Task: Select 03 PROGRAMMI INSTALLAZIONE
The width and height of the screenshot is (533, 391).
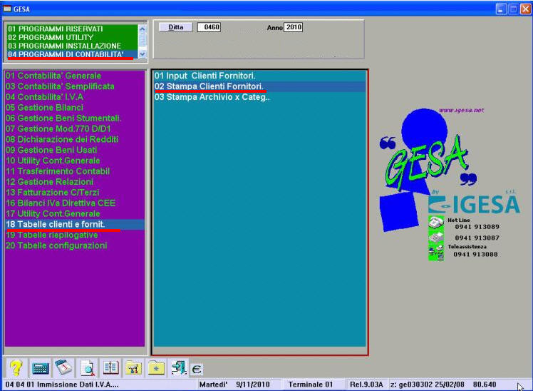Action: pos(73,46)
